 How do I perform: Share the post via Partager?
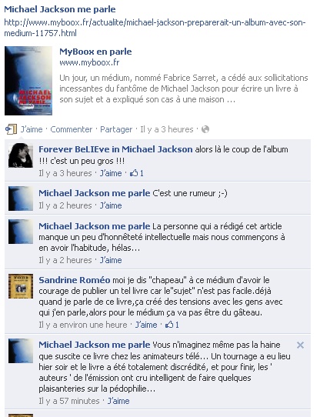[116, 129]
